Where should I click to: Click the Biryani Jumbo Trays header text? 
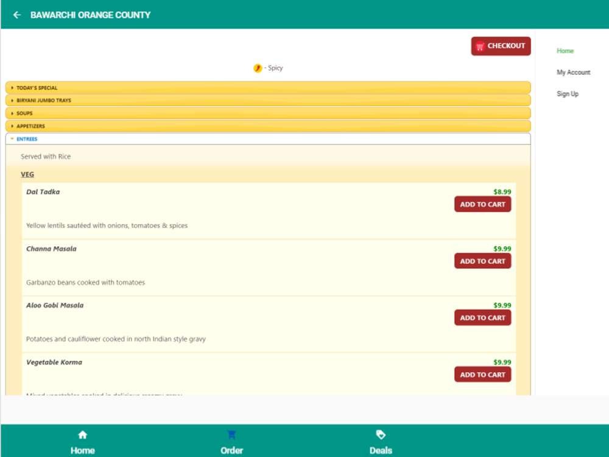(x=43, y=101)
